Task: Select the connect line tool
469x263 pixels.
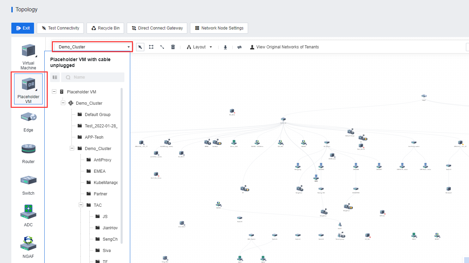Action: pyautogui.click(x=162, y=47)
